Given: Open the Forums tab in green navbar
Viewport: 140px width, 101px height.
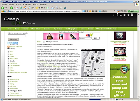Looking at the screenshot, I should pos(25,29).
